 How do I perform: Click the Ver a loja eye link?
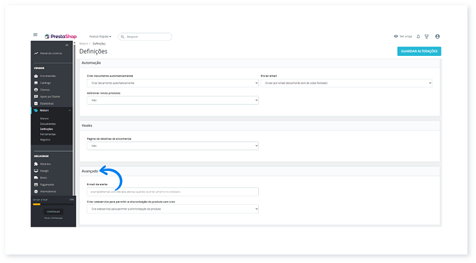tap(403, 36)
